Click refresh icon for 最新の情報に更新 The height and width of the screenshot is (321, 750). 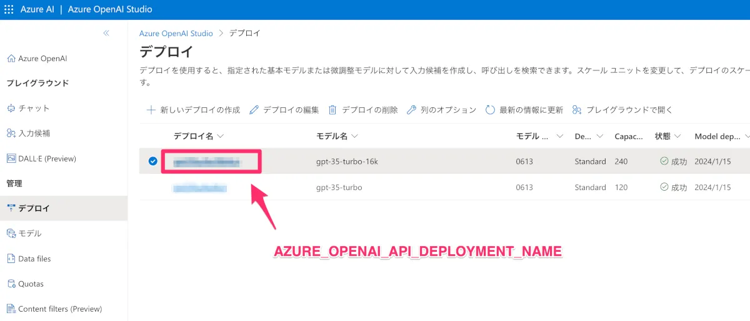coord(490,110)
